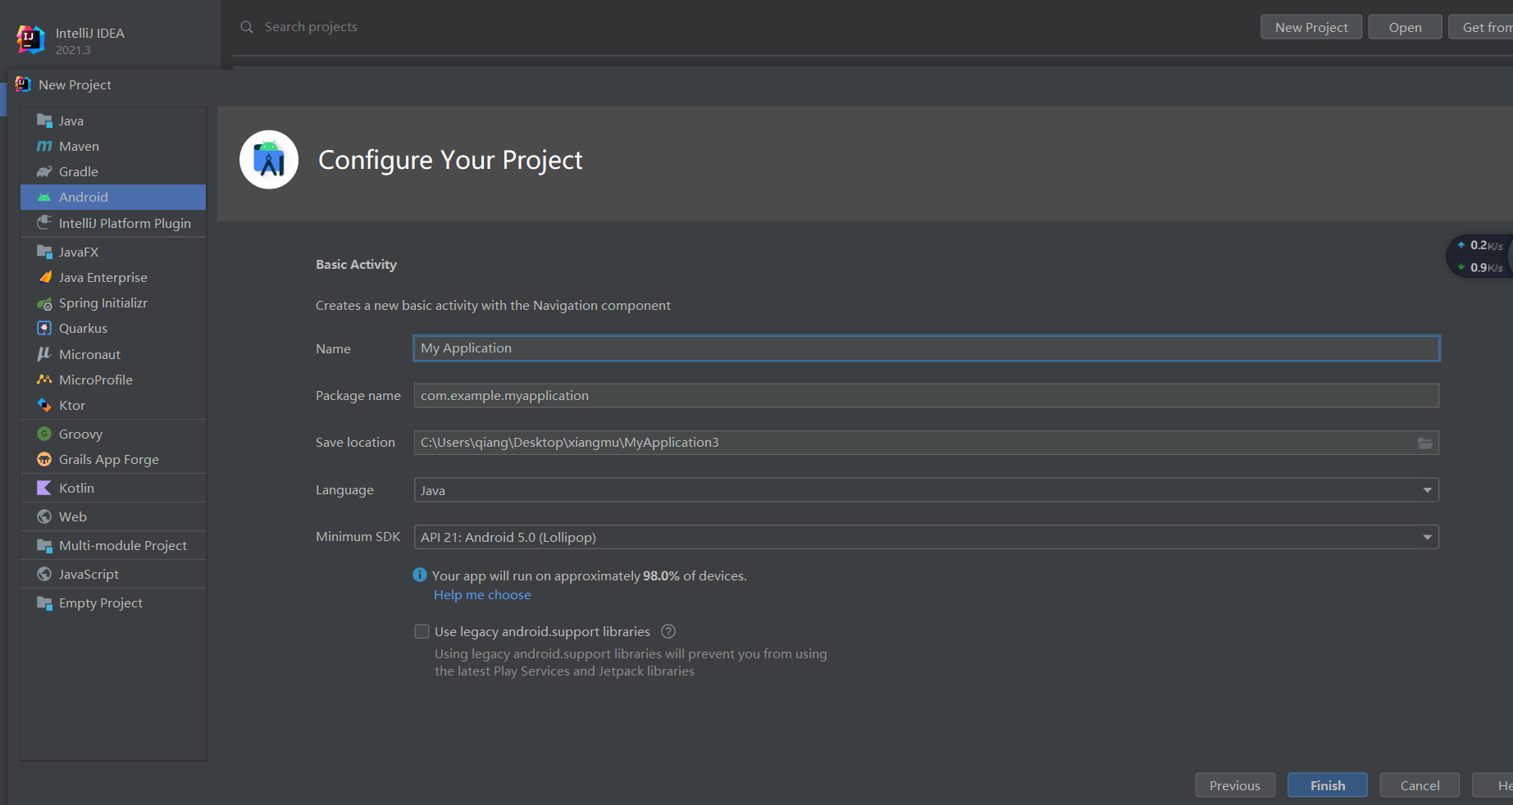Click the Spring Initializr leaf icon
Viewport: 1513px width, 805px height.
pos(44,303)
